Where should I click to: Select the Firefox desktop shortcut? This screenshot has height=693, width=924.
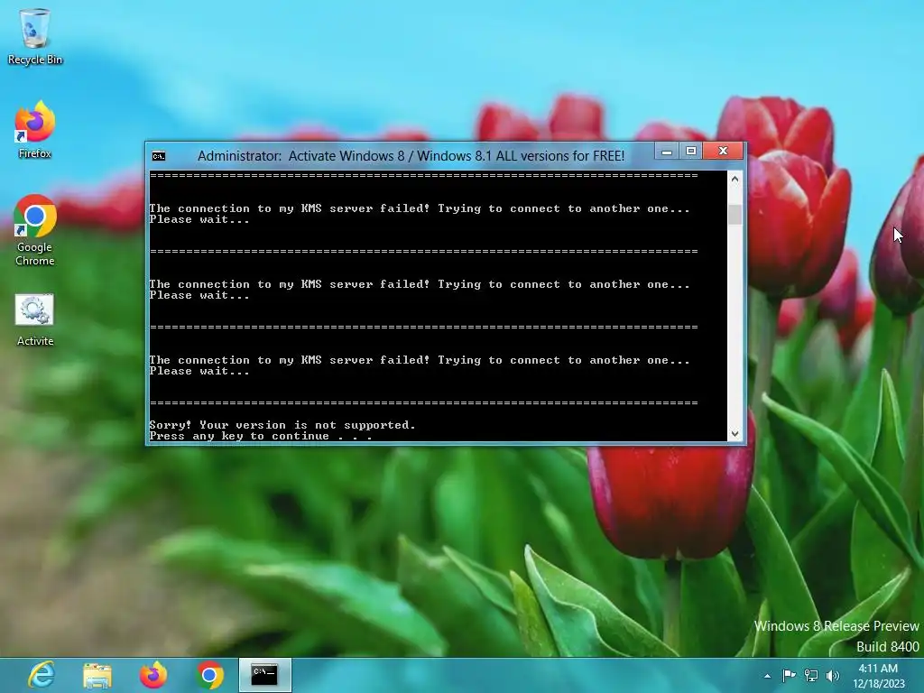click(35, 130)
